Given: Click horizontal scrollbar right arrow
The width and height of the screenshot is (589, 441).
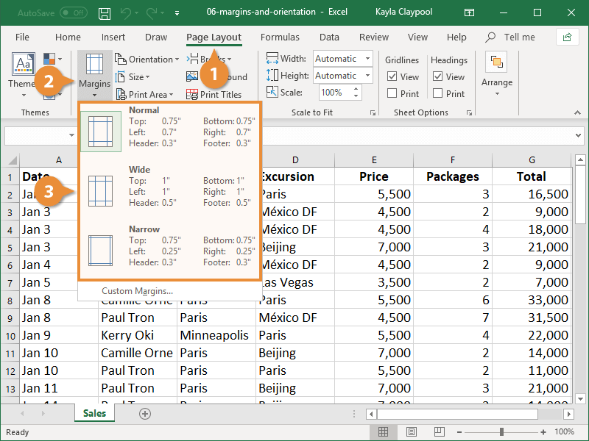Looking at the screenshot, I should pos(568,414).
